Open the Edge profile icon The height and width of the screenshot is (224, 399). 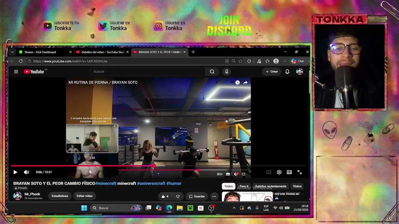(x=276, y=61)
